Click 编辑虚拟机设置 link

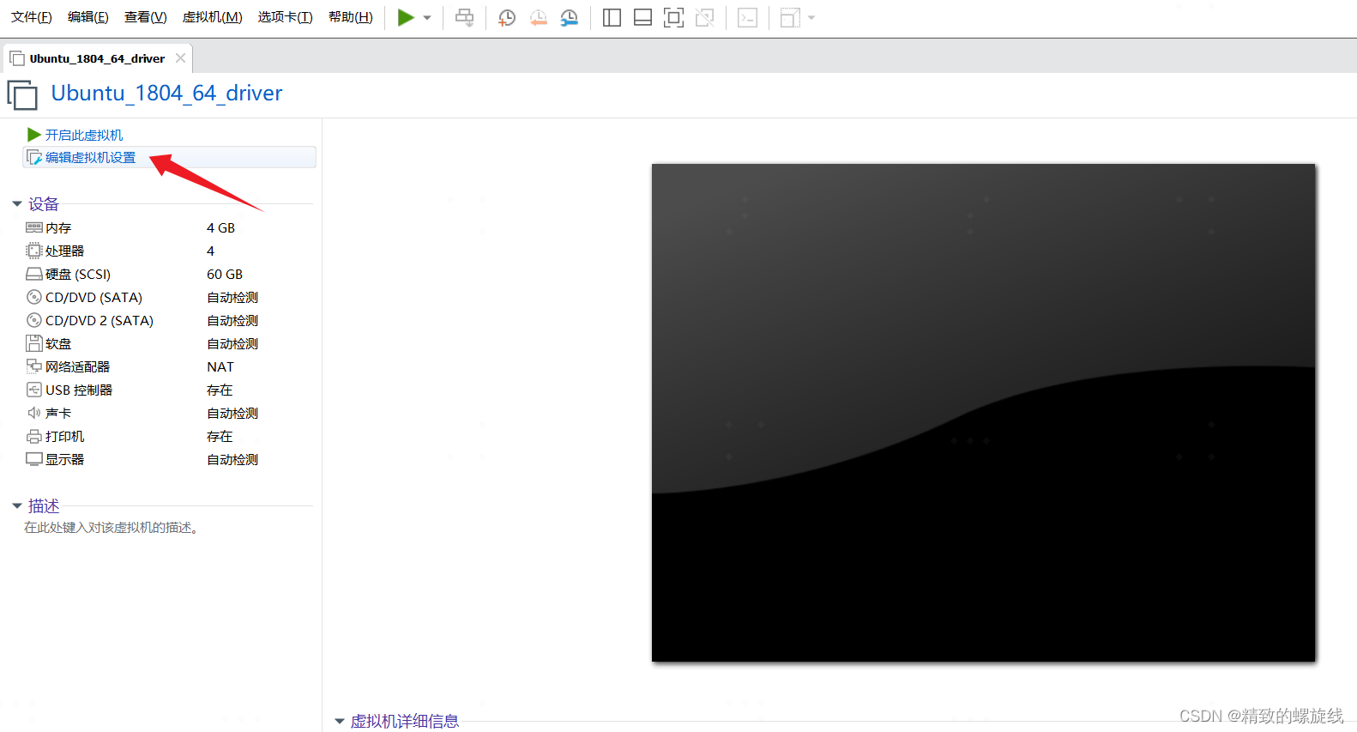pyautogui.click(x=90, y=157)
